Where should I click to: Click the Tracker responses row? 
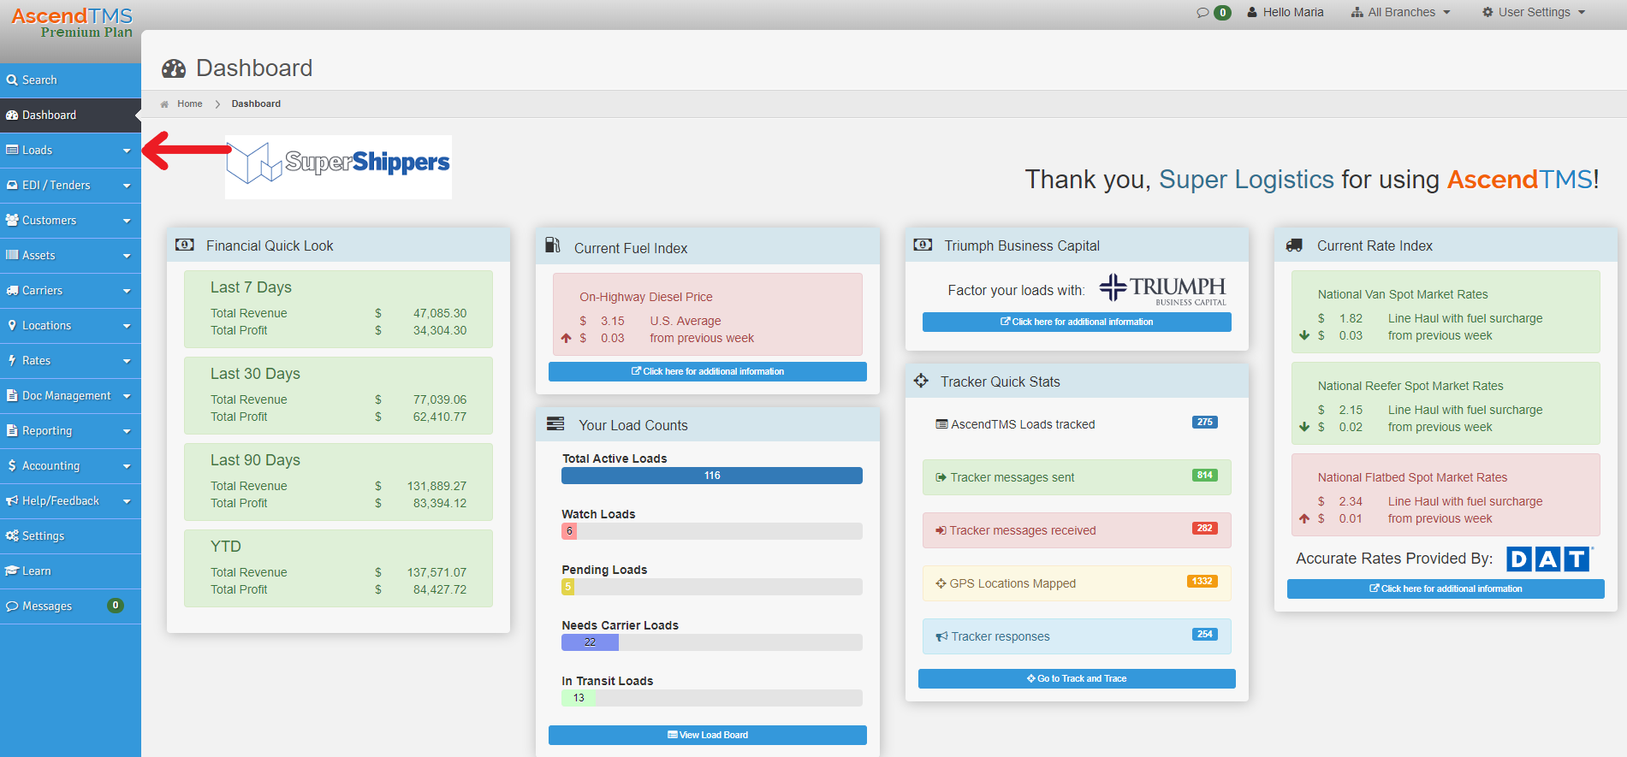click(x=1077, y=636)
